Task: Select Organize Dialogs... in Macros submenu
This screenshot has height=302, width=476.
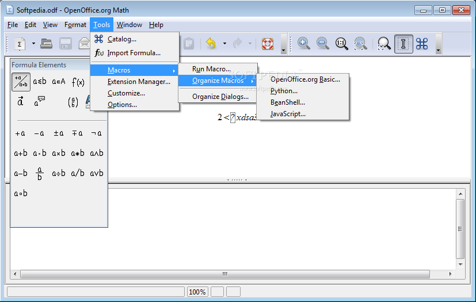Action: tap(218, 97)
